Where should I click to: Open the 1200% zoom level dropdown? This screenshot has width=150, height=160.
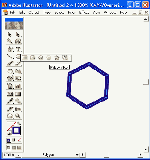(18, 155)
